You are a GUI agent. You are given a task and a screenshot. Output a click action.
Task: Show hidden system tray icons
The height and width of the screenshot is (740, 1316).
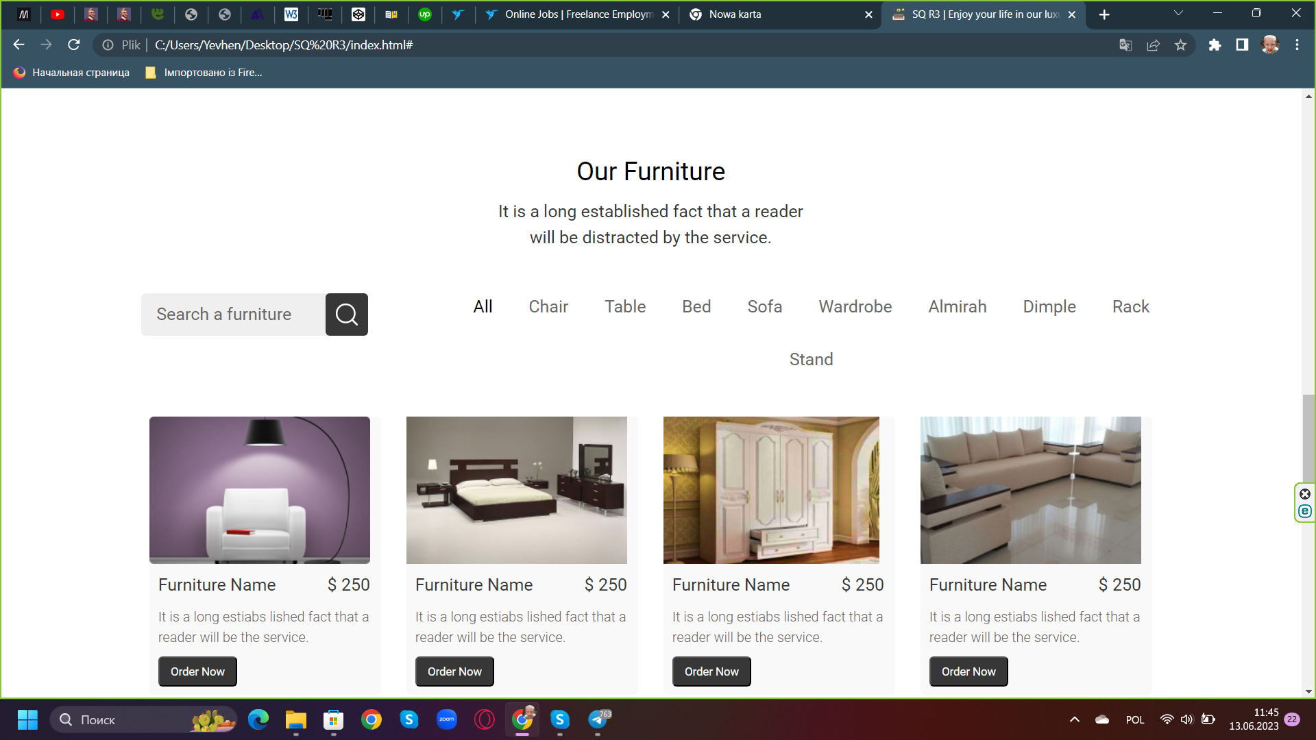[1075, 719]
